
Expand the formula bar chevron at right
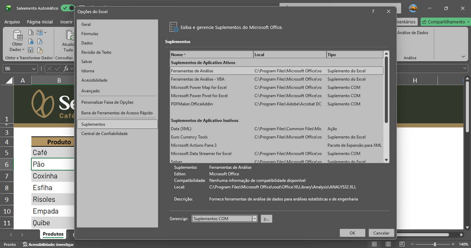[x=465, y=69]
